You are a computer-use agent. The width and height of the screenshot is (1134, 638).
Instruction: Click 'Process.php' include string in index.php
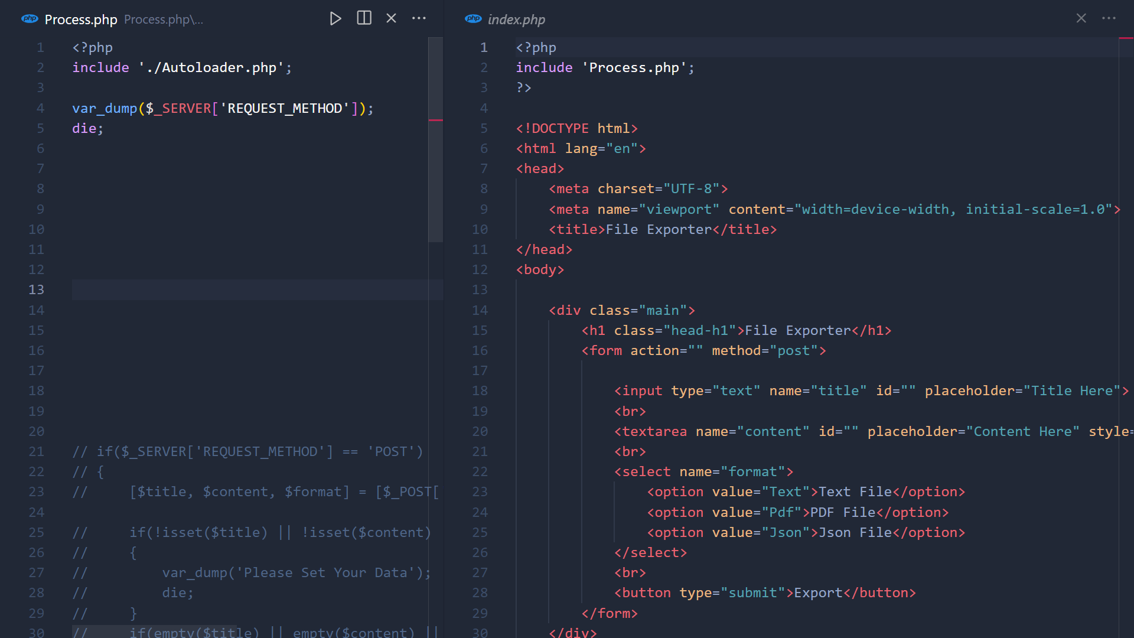[634, 68]
